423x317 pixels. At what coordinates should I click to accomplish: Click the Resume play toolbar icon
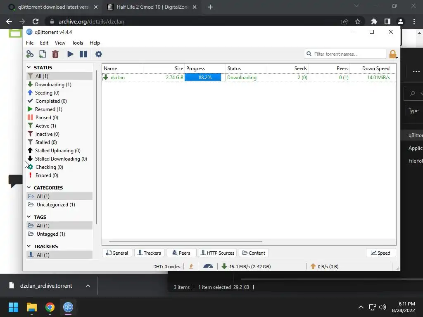(x=70, y=54)
